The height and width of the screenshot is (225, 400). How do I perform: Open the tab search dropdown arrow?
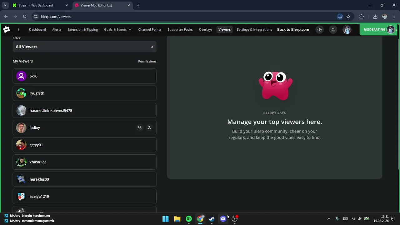point(5,5)
